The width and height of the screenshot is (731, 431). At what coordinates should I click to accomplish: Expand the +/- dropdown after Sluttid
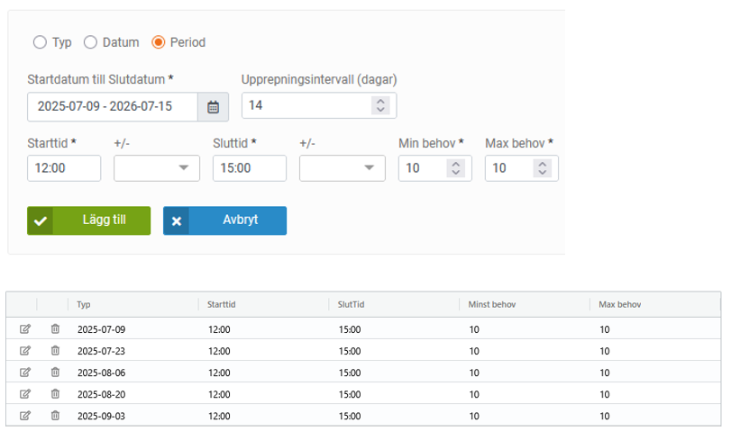pyautogui.click(x=342, y=168)
